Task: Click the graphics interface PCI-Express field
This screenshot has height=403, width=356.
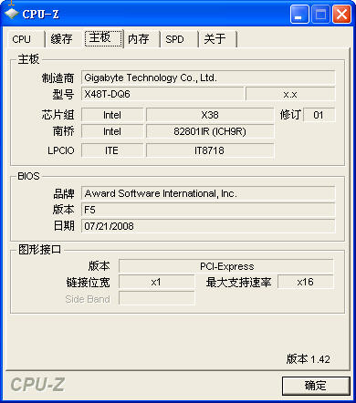Action: coord(226,266)
